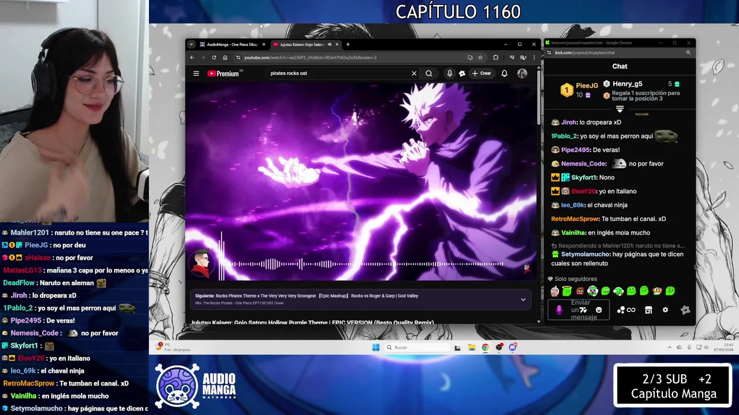This screenshot has height=415, width=739.
Task: Click the 7TV icon in chat input
Action: (x=584, y=310)
